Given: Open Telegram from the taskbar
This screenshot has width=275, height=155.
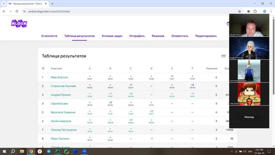Looking at the screenshot, I should tap(49, 152).
